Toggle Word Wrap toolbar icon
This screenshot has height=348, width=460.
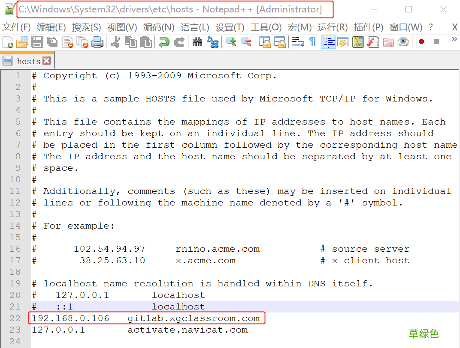pos(298,42)
